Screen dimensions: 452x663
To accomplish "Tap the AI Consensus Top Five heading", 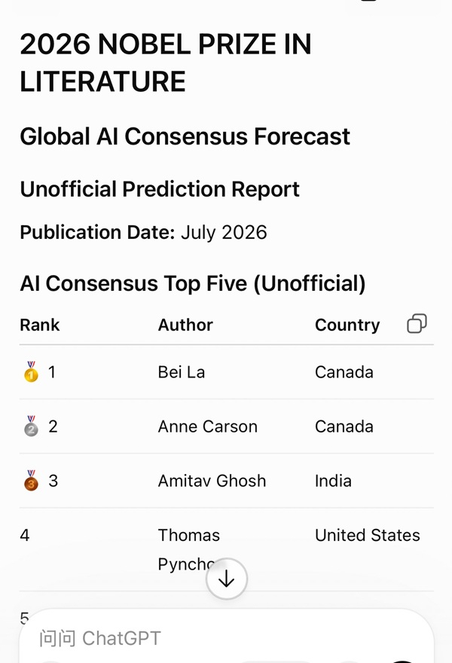I will [x=193, y=283].
